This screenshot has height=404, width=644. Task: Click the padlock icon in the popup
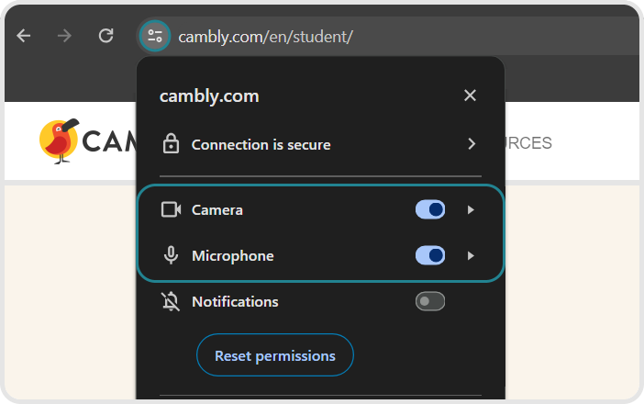pyautogui.click(x=171, y=144)
